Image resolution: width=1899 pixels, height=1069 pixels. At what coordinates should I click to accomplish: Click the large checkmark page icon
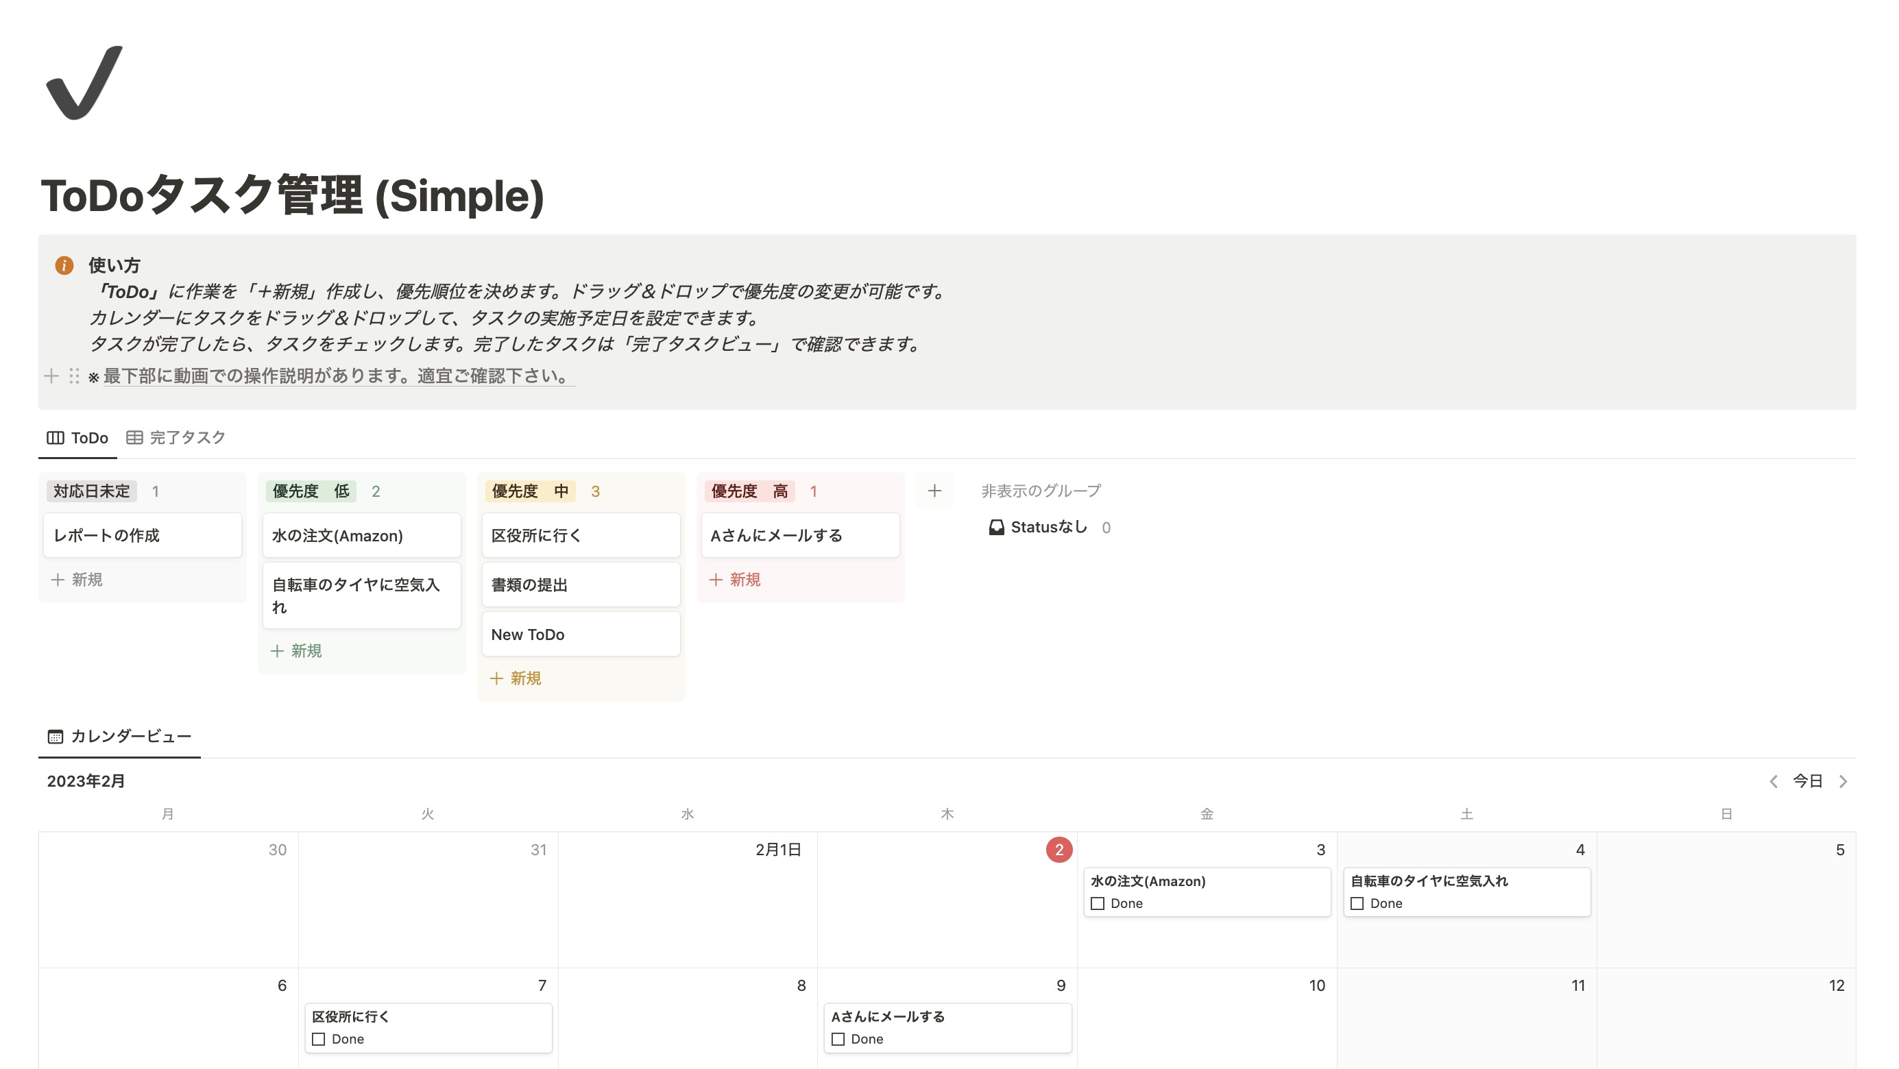84,82
